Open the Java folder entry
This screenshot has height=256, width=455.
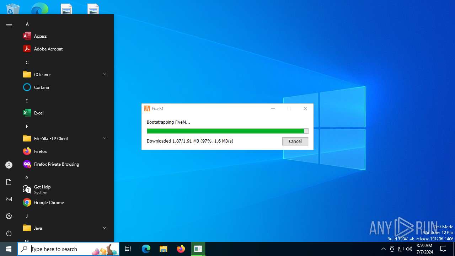click(65, 228)
